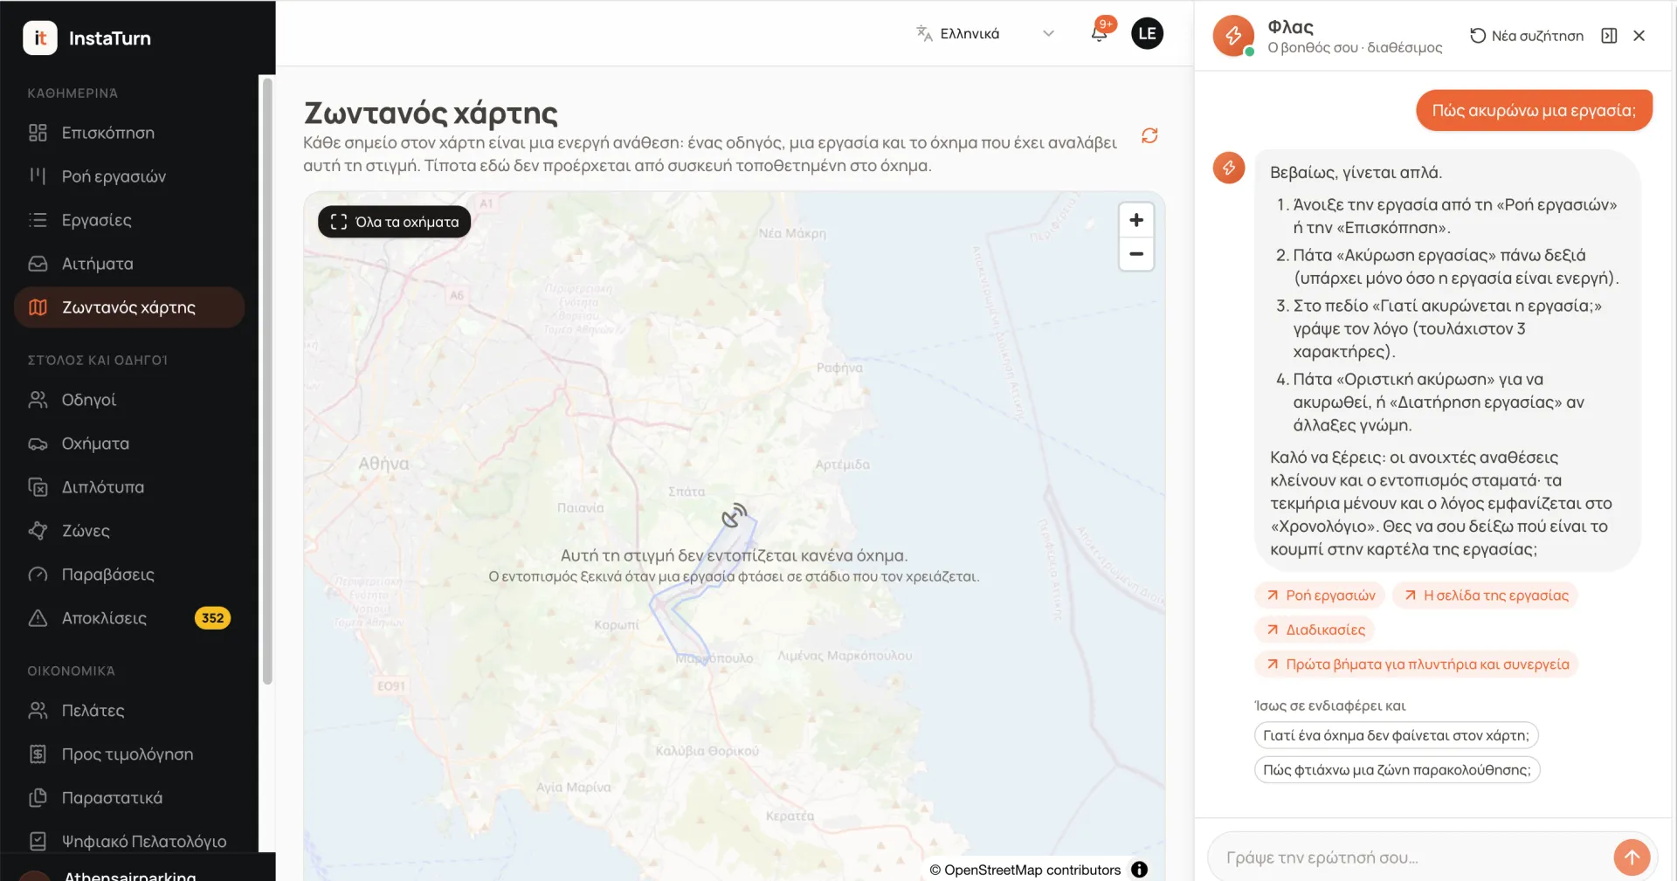Open map attribution info icon
This screenshot has width=1677, height=881.
(x=1139, y=870)
